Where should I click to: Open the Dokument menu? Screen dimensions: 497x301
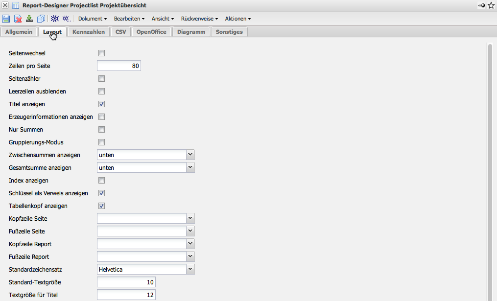92,19
